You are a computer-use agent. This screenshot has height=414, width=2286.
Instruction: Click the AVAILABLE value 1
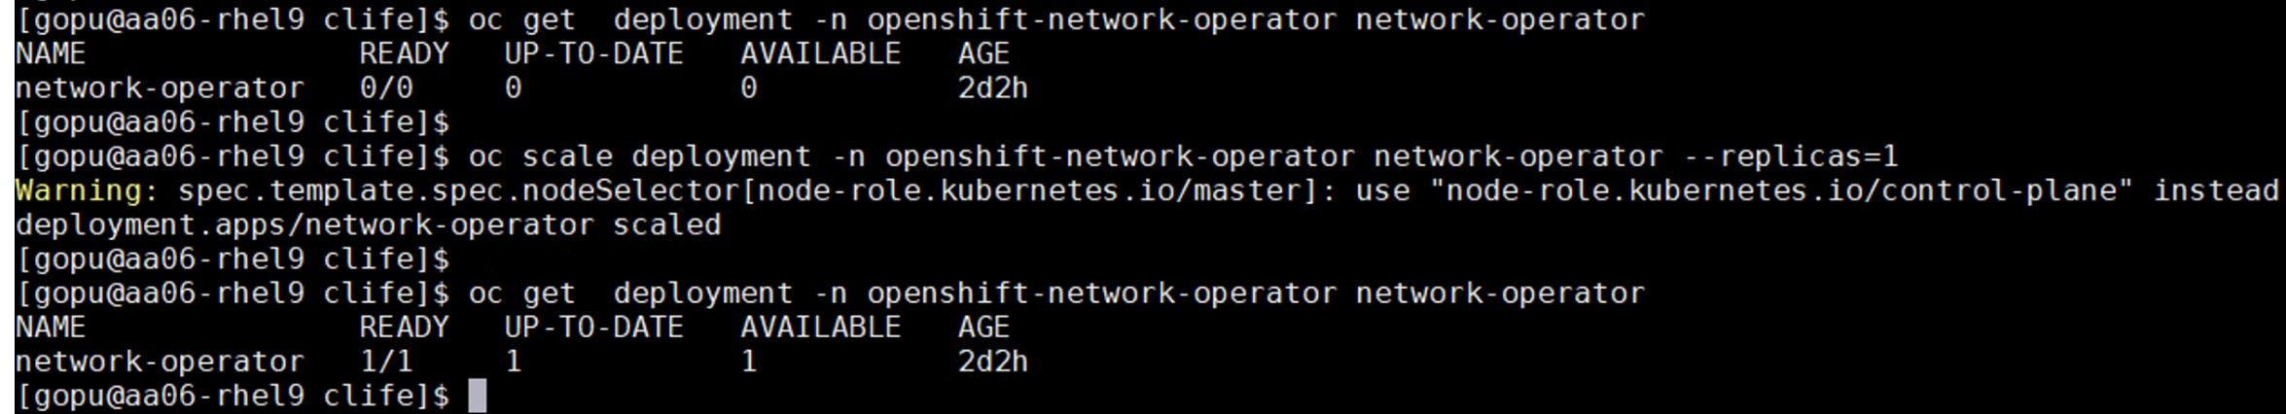748,362
